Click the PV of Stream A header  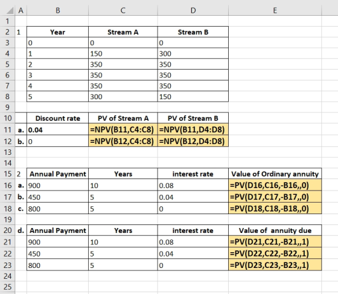click(x=123, y=118)
